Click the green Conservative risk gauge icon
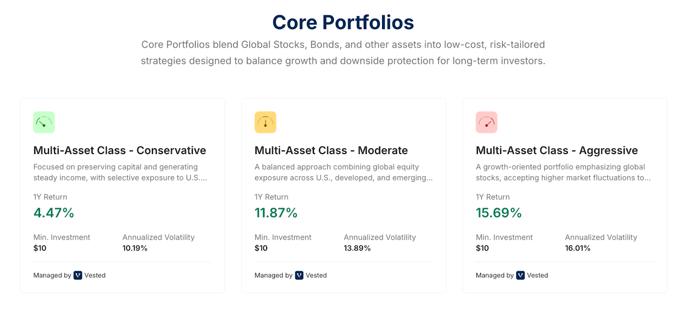Screen dimensions: 693x309 [x=44, y=122]
